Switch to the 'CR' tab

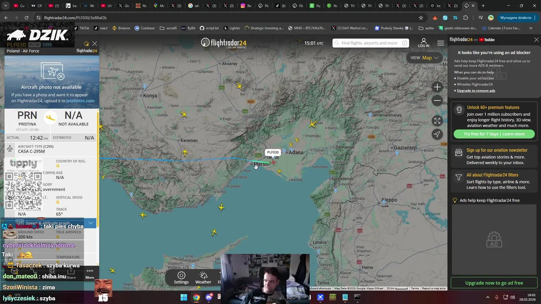[x=36, y=6]
